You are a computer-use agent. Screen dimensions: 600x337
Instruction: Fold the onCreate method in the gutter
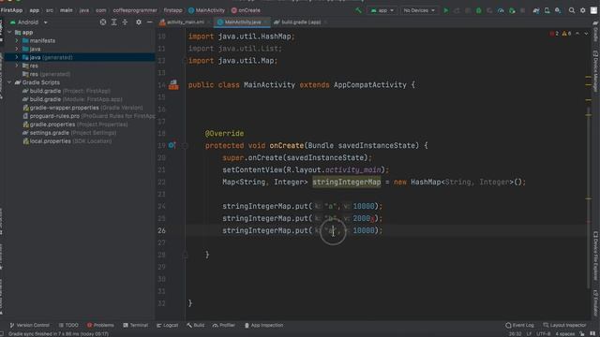pyautogui.click(x=185, y=146)
